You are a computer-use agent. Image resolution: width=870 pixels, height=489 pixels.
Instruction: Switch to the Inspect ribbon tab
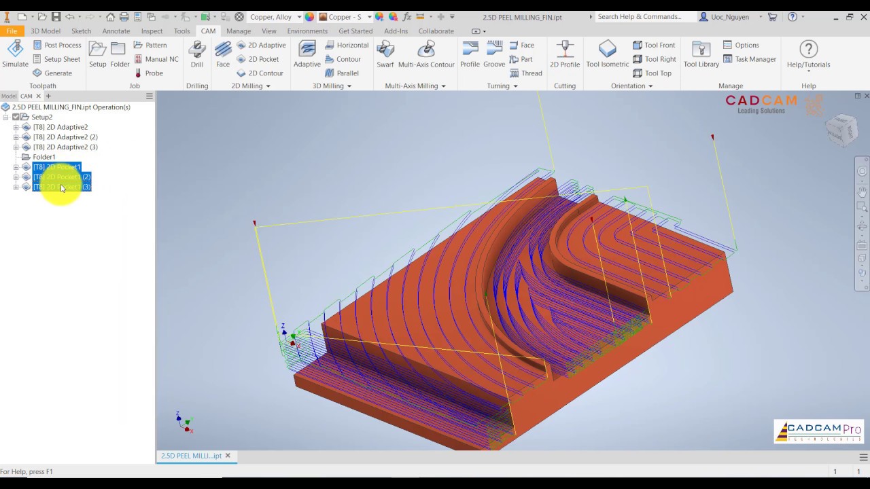(x=152, y=31)
